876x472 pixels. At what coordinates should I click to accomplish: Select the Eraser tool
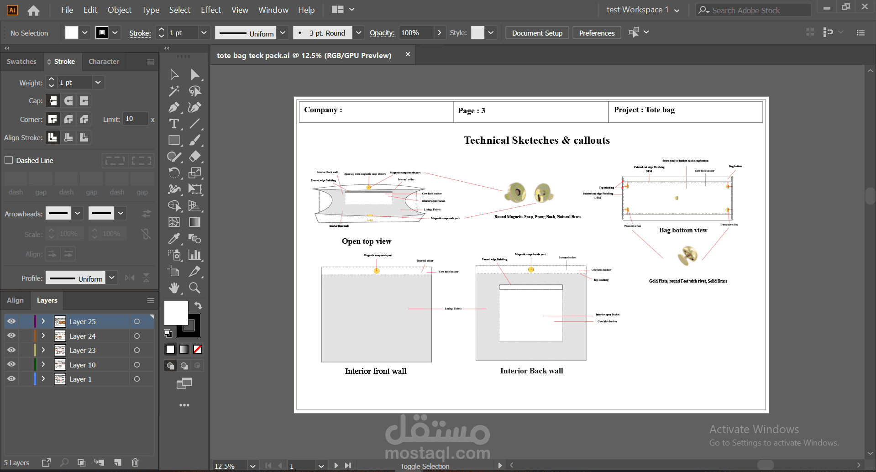point(195,157)
